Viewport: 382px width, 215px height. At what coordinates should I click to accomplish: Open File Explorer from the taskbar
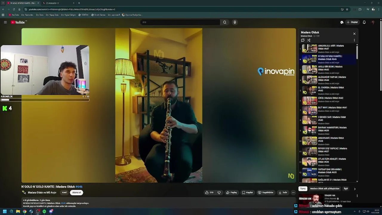tap(18, 211)
